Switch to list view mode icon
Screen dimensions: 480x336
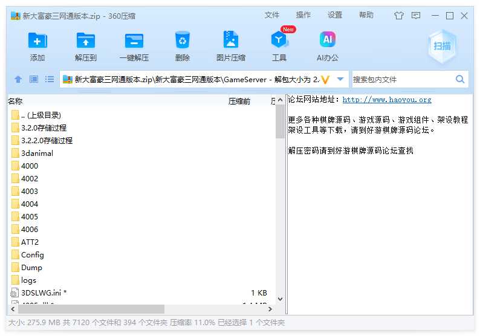tap(50, 79)
